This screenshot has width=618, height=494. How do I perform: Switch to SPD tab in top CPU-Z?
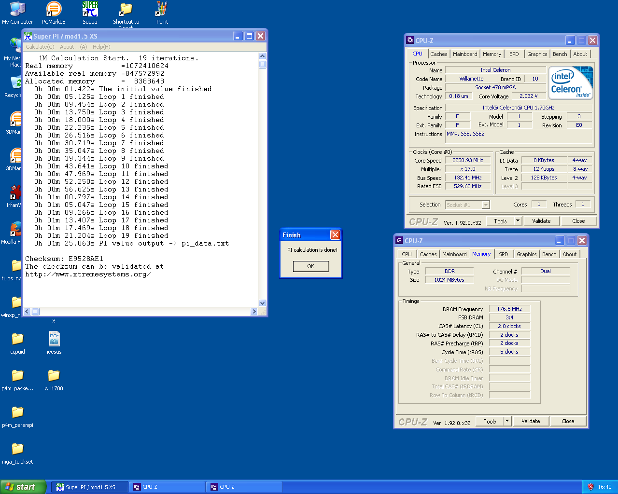(514, 54)
